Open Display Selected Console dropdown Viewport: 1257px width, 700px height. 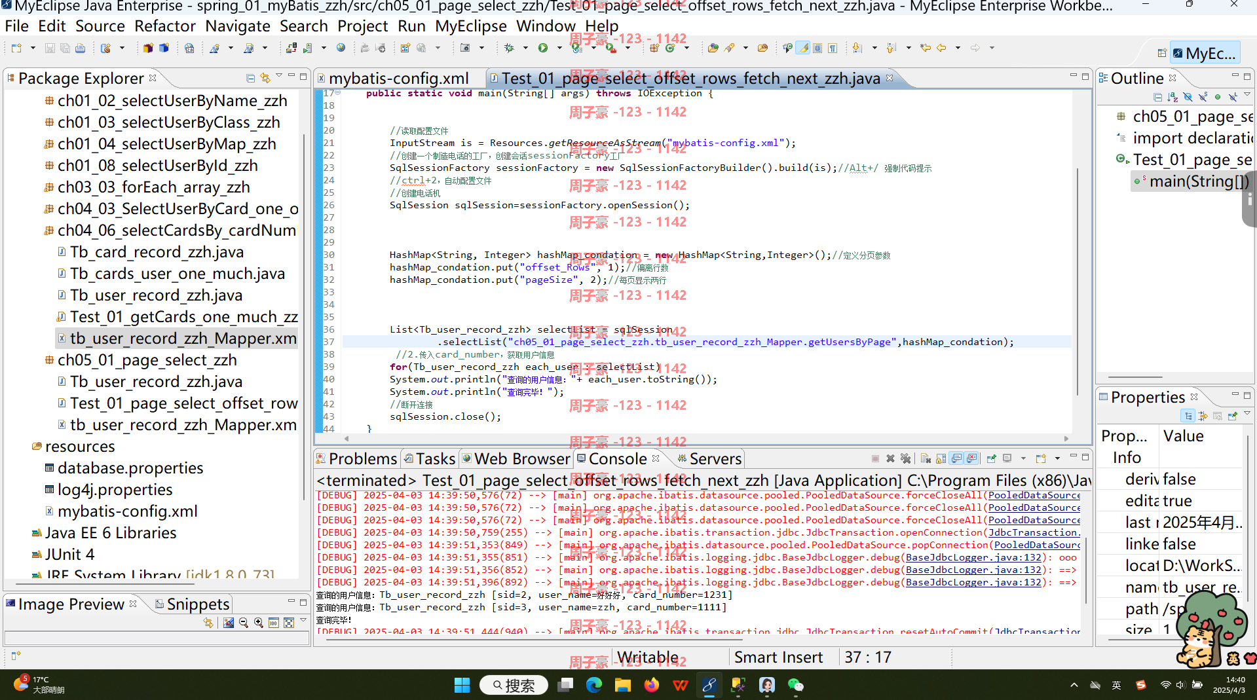pos(1023,458)
